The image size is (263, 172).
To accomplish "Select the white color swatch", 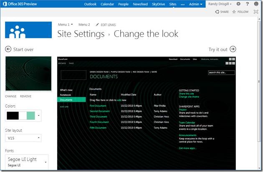I will [23, 115].
